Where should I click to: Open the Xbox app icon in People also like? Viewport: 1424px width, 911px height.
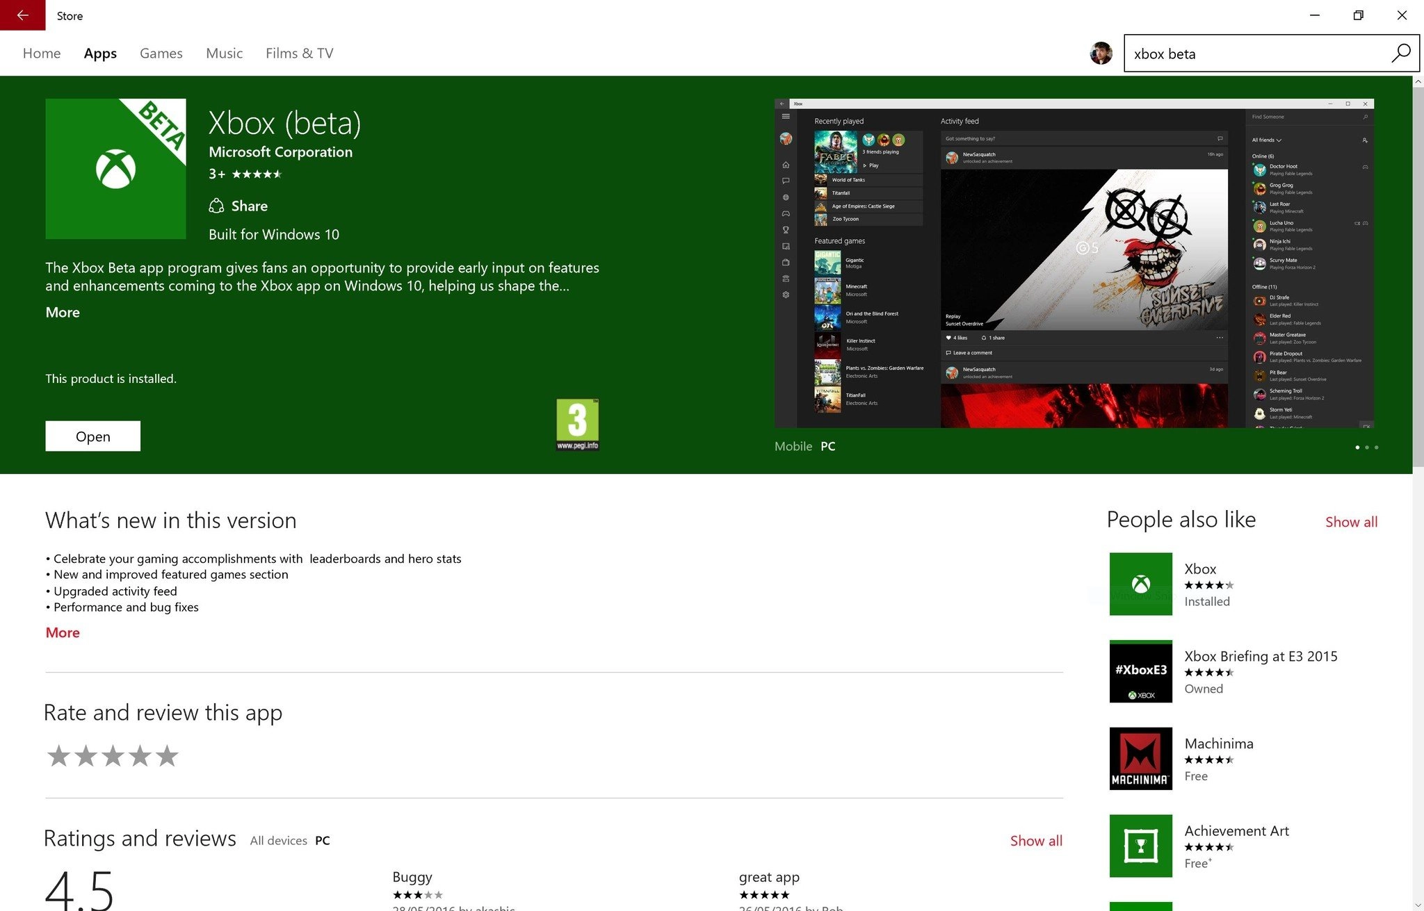[x=1140, y=584]
